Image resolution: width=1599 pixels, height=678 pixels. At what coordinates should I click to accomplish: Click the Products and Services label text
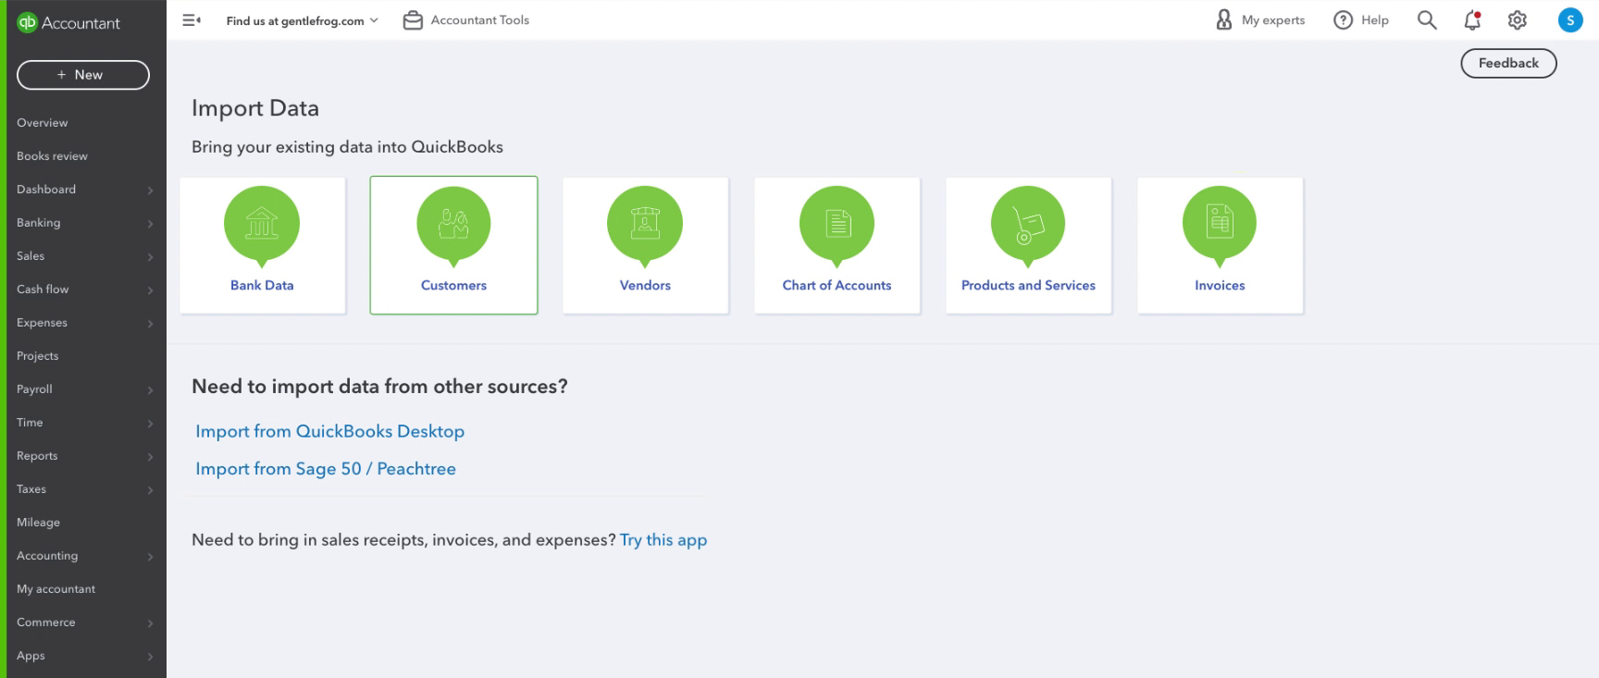[x=1028, y=286]
